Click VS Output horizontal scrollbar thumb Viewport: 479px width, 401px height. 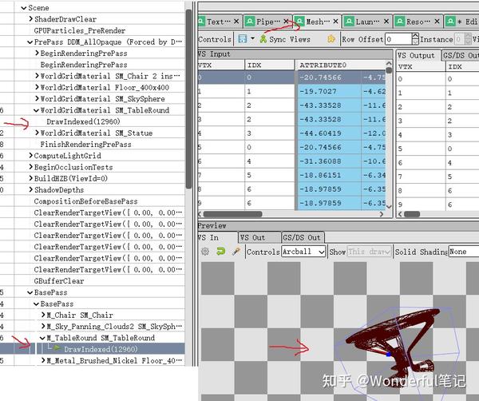[412, 214]
